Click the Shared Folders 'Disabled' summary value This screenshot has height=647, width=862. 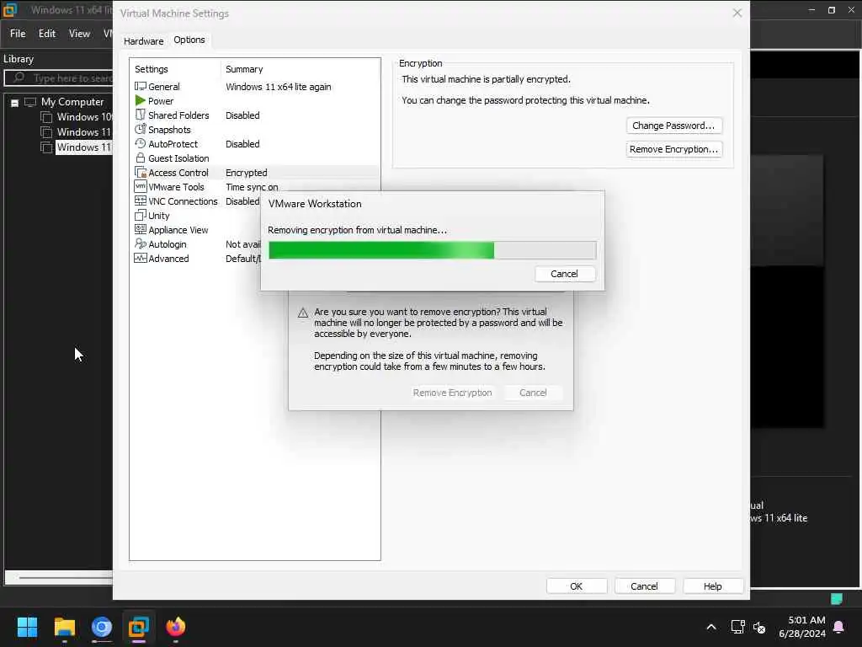242,115
